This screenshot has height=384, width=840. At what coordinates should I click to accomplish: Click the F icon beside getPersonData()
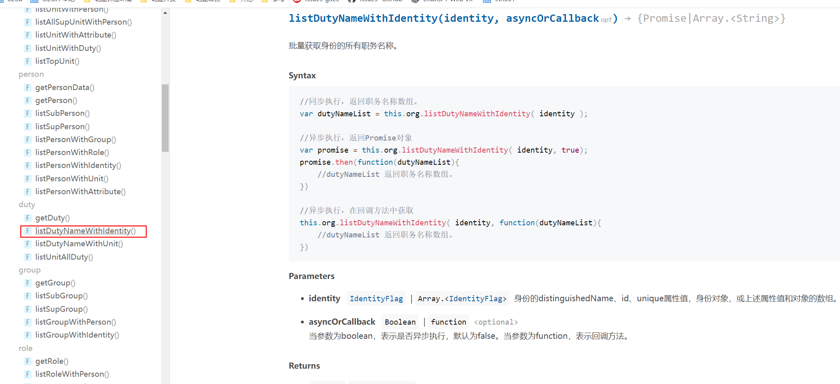(28, 88)
